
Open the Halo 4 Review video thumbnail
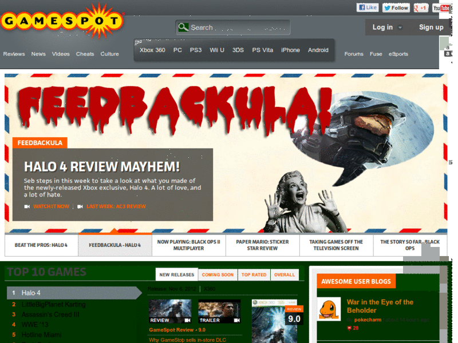(x=170, y=312)
